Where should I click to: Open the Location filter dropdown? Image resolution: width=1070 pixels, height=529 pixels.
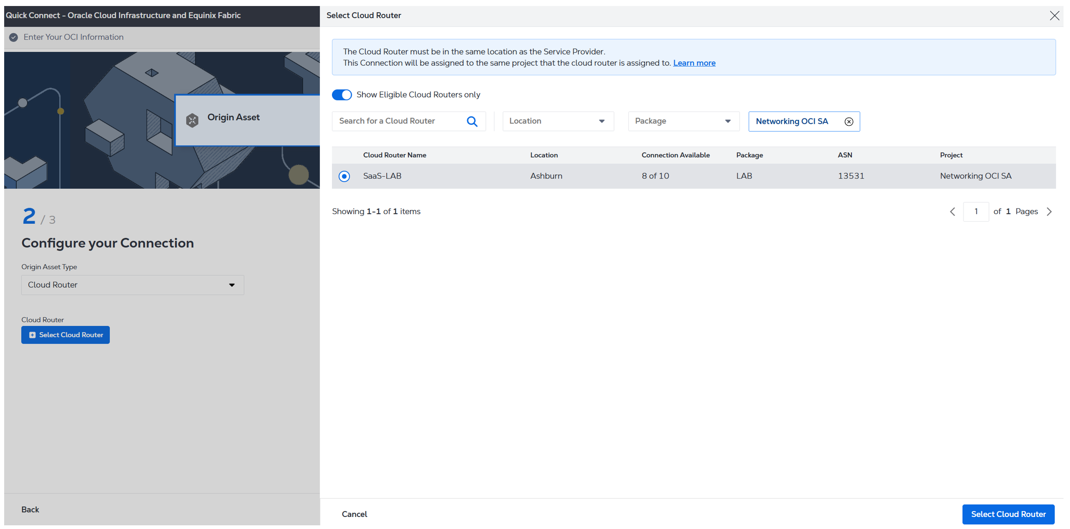(x=558, y=121)
